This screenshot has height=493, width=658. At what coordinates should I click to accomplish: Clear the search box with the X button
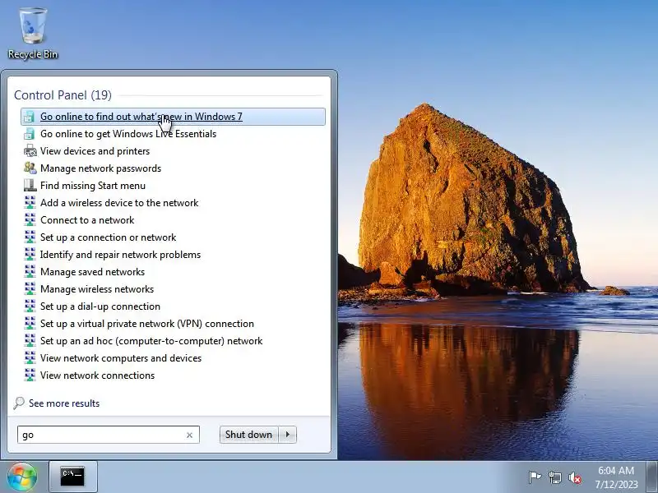[189, 435]
